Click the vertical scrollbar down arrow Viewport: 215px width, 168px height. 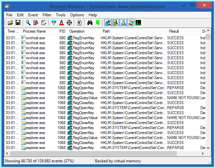coord(208,148)
